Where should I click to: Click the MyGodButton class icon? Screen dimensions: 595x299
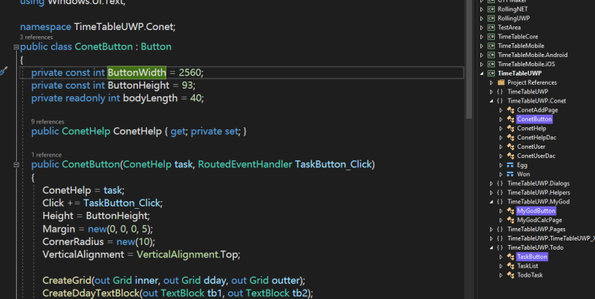[x=510, y=211]
